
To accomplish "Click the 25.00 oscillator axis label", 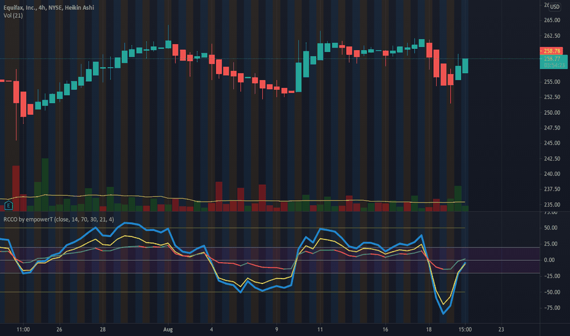I will [x=550, y=244].
